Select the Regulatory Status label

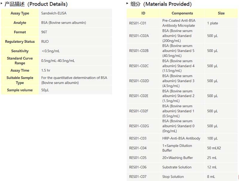click(x=20, y=42)
